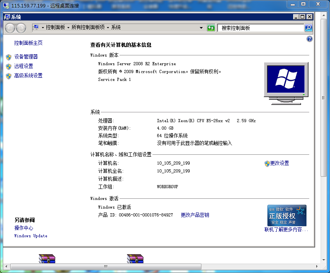Click the computer icon in the address bar
This screenshot has width=330, height=273.
click(x=36, y=27)
